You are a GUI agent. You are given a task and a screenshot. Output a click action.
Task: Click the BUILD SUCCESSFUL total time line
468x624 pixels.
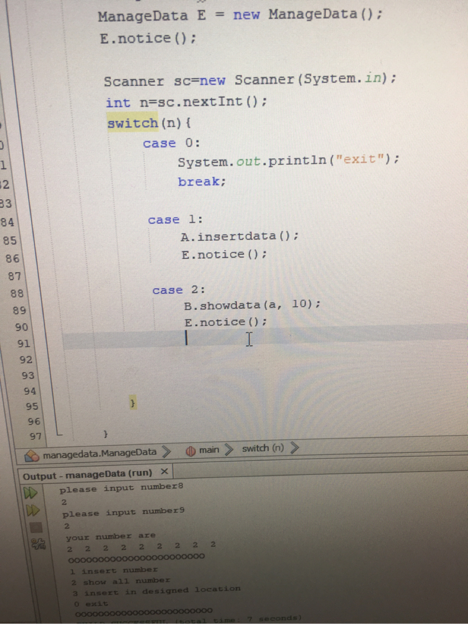(x=189, y=620)
